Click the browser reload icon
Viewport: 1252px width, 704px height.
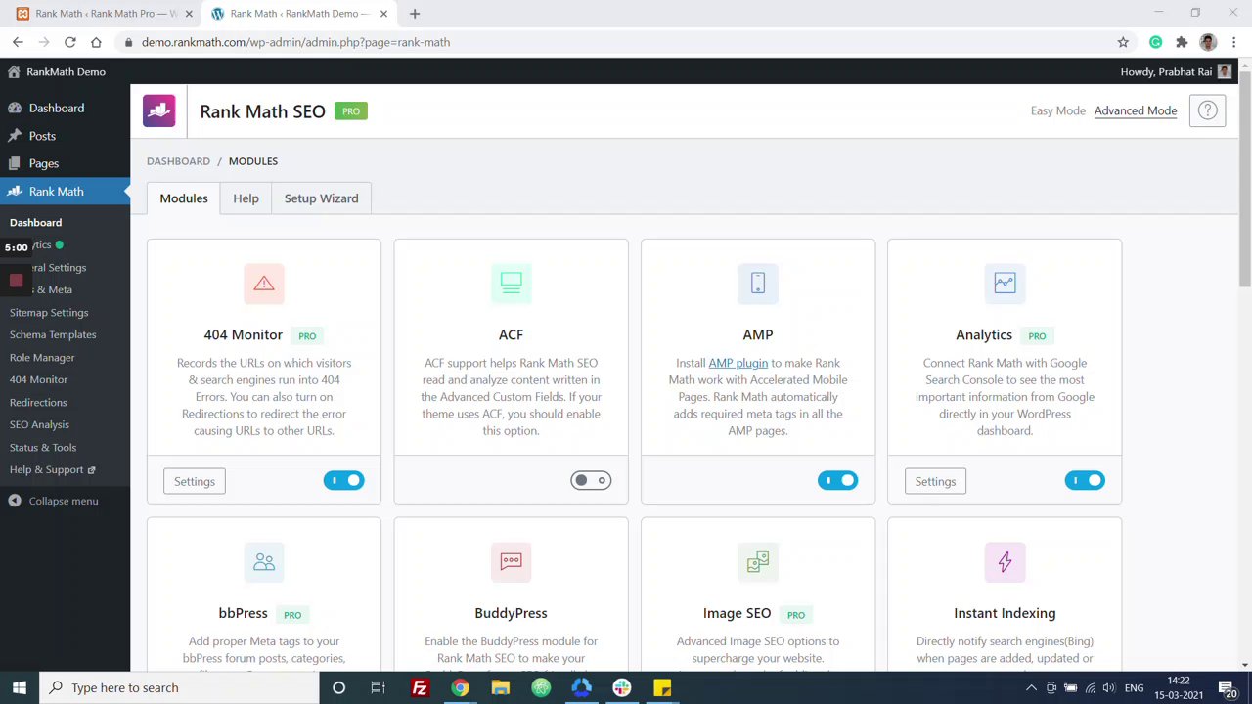69,42
